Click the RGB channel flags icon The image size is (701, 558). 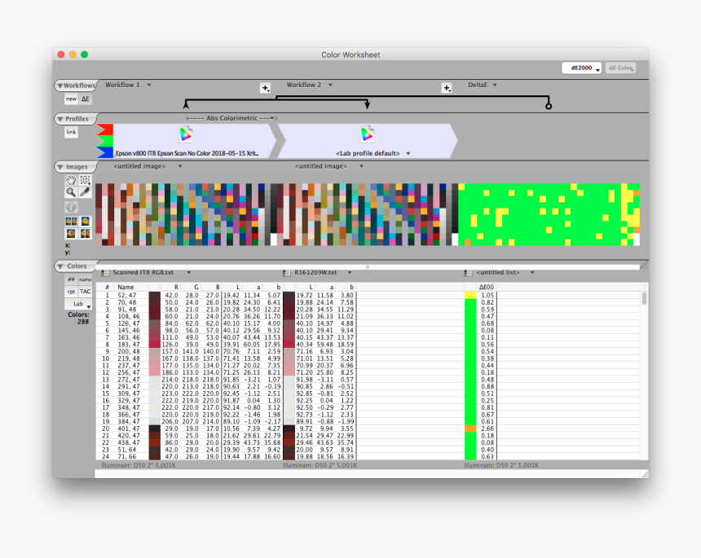click(x=105, y=141)
